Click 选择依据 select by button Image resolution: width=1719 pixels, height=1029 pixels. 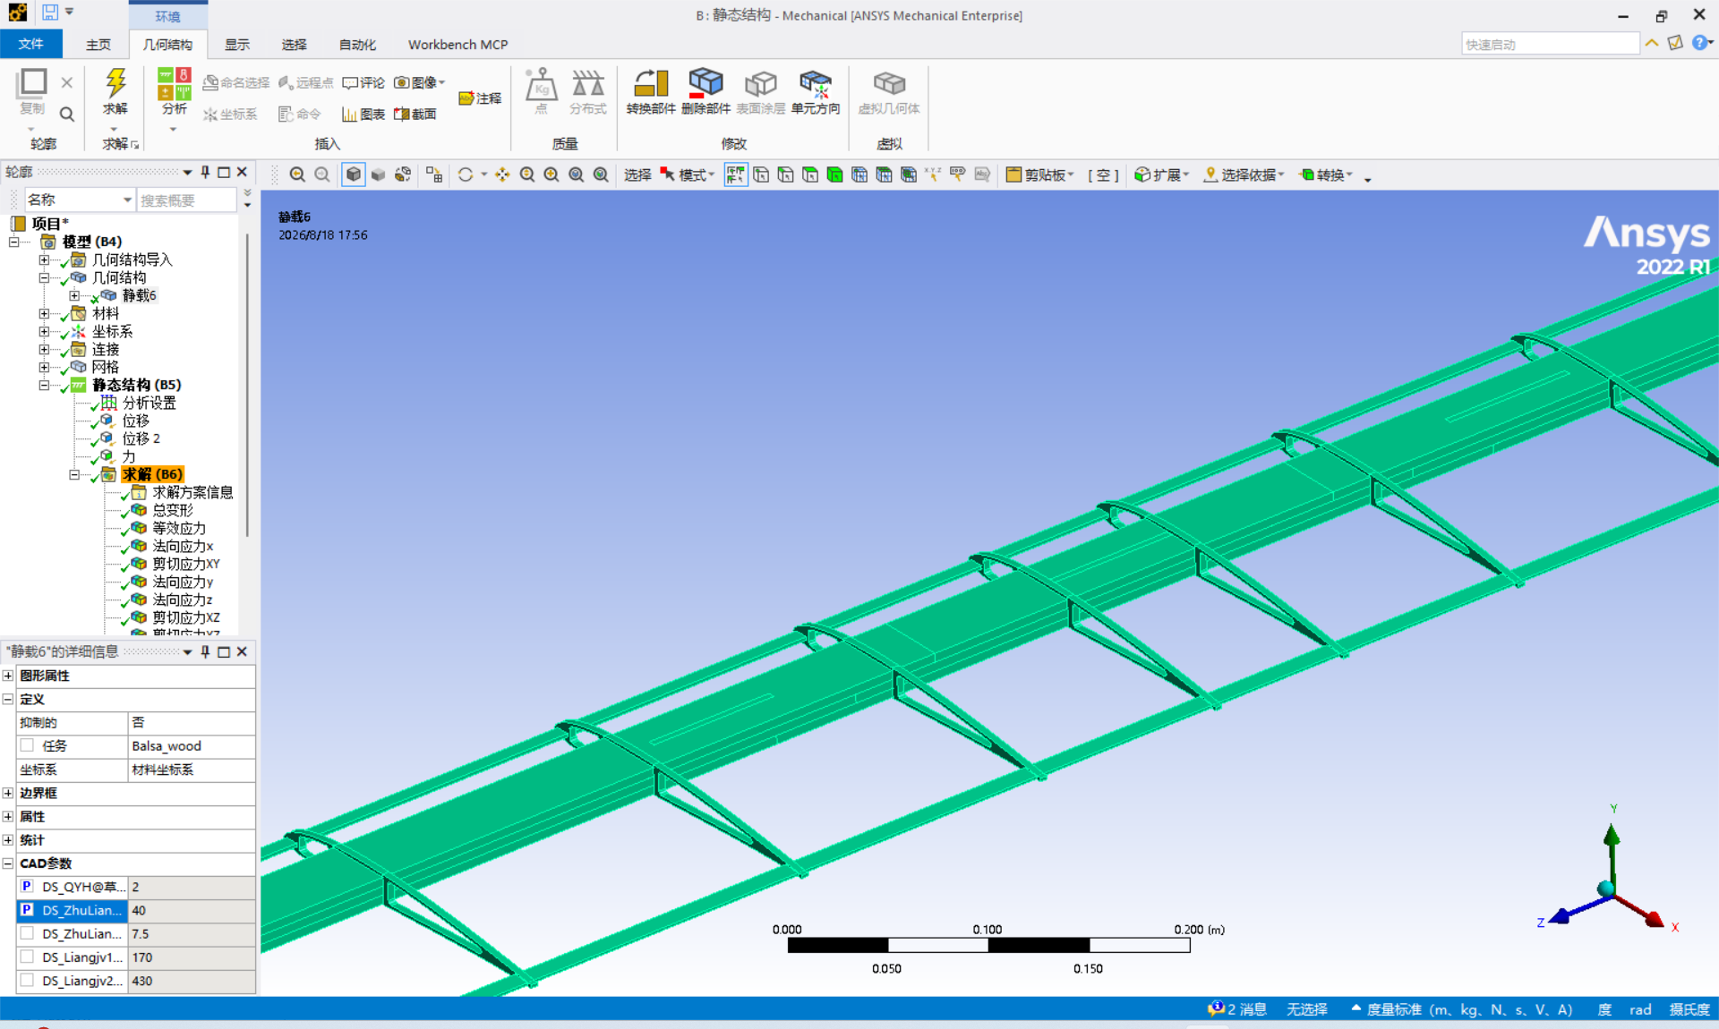point(1244,174)
